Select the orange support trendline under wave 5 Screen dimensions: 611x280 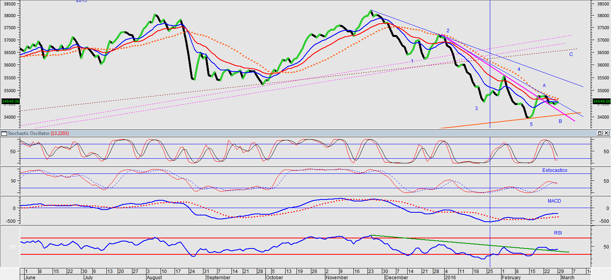click(510, 121)
